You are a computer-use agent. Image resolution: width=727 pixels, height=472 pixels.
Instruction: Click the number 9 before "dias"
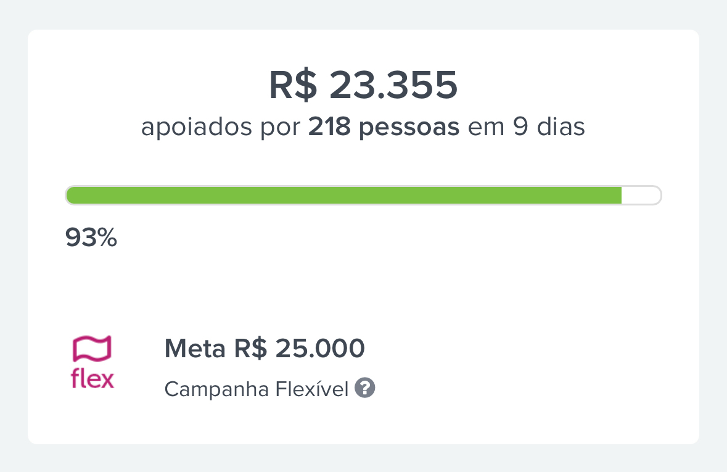point(519,127)
